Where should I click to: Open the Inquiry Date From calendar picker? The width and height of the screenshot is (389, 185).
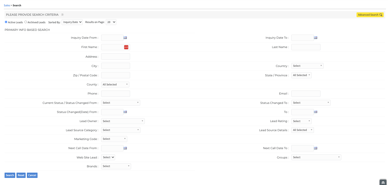[125, 38]
